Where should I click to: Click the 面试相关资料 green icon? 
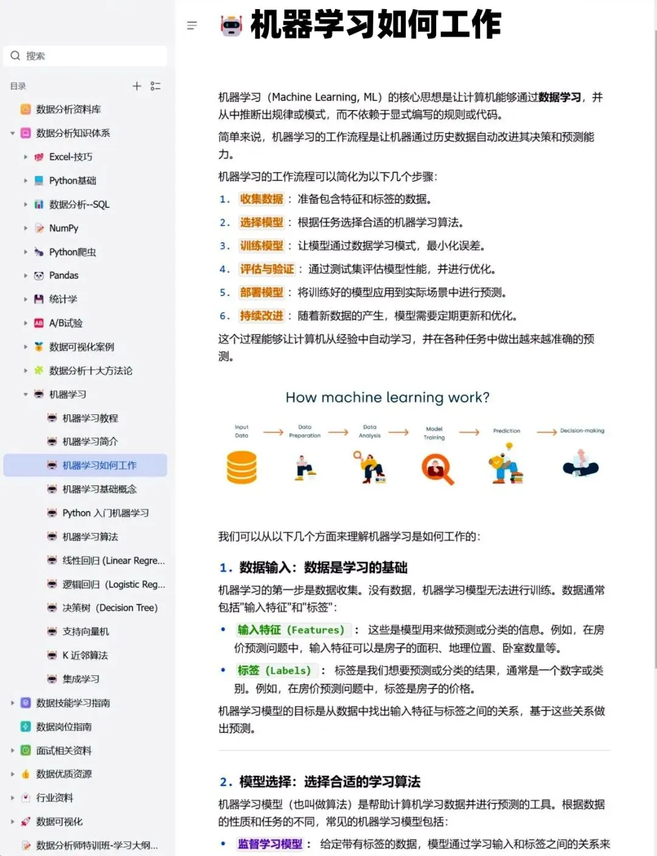click(x=26, y=750)
